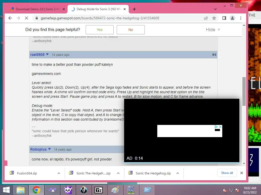Open Roboplus user profile link
The image size is (261, 195).
38,149
